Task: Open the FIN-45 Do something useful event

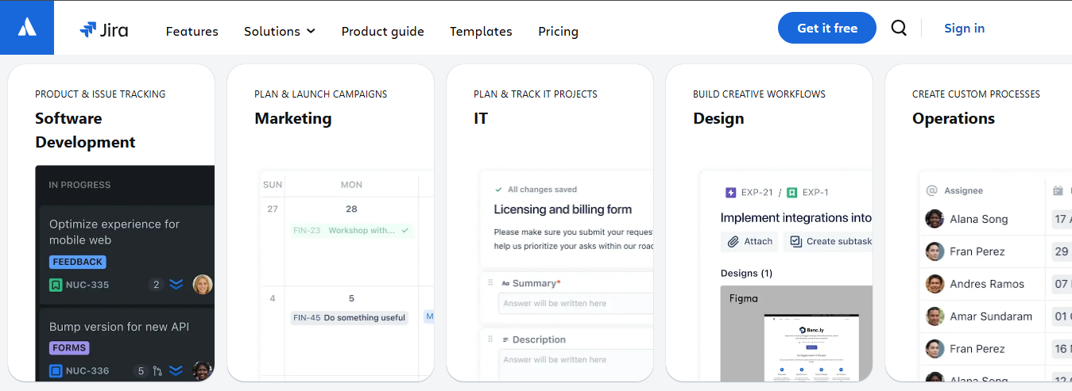Action: pos(350,317)
